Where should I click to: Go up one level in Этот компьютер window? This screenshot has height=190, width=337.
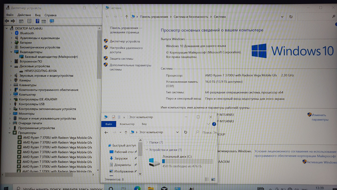pyautogui.click(x=126, y=132)
